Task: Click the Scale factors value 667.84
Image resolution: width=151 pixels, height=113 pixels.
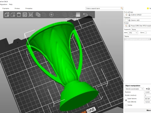Action: (x=148, y=99)
